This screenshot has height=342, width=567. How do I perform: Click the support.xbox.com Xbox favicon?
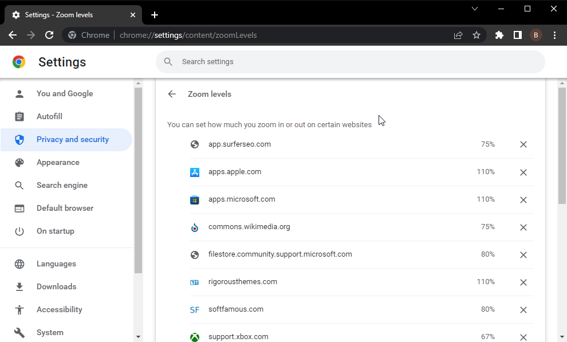(x=195, y=337)
